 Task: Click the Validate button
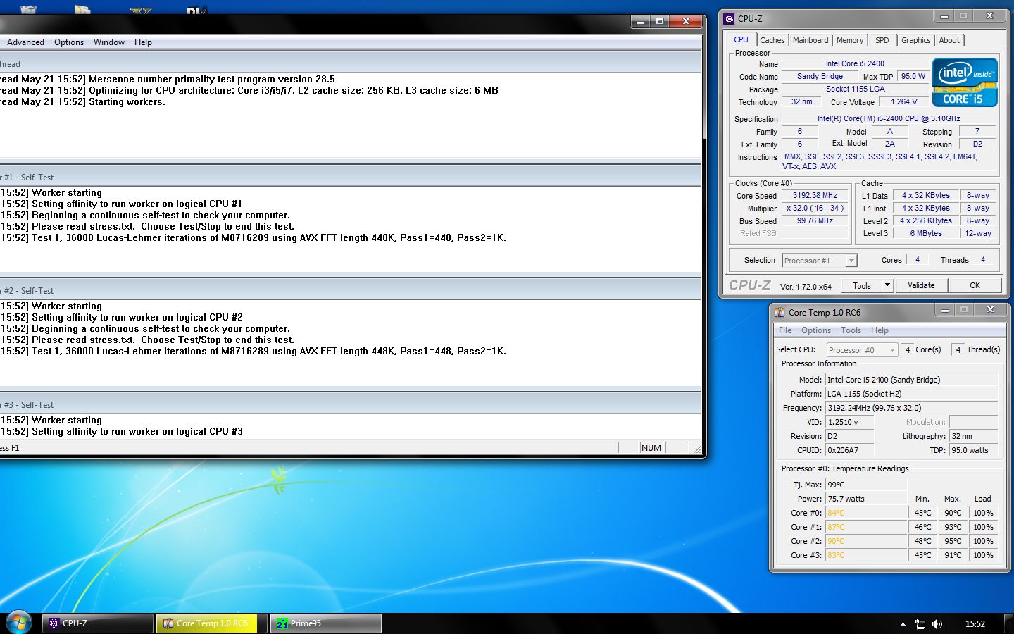(921, 285)
